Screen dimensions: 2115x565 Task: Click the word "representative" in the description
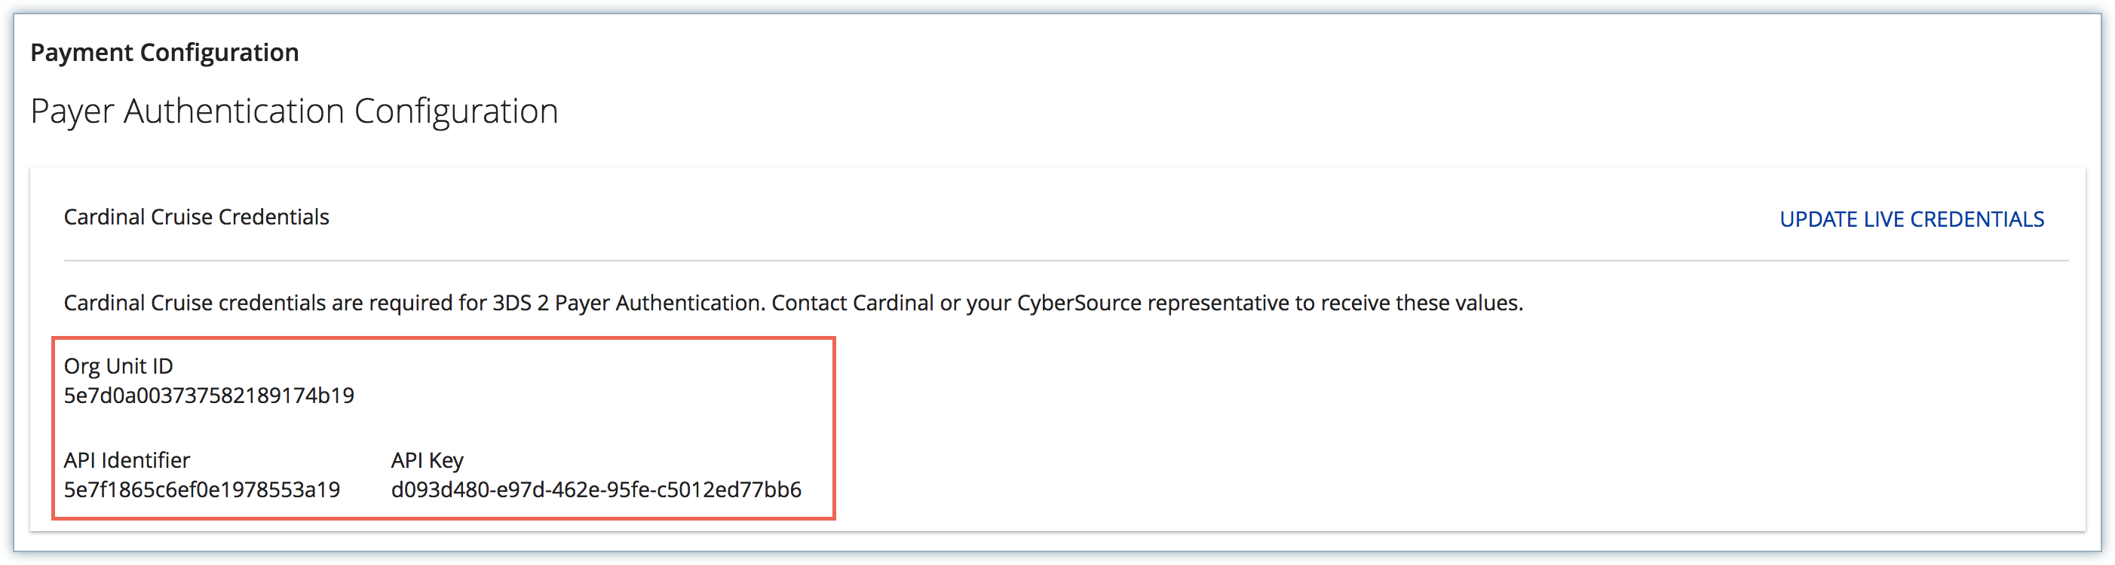coord(1218,303)
